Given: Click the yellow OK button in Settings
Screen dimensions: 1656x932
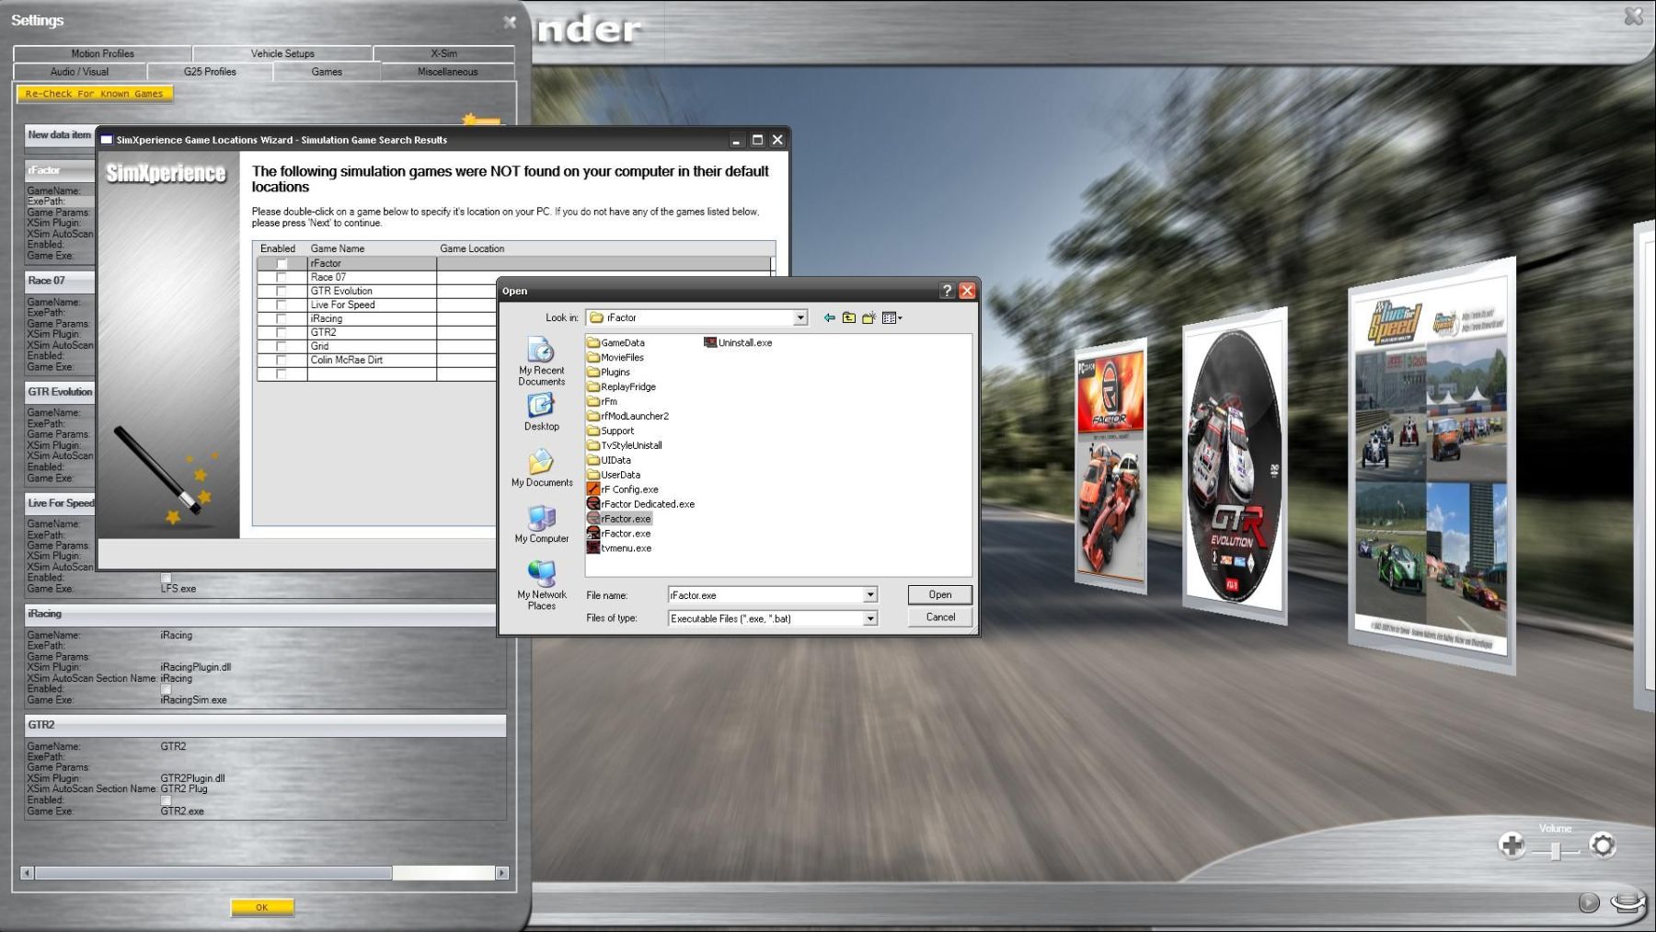Looking at the screenshot, I should click(x=262, y=907).
